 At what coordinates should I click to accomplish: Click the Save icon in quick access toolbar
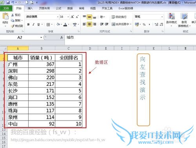(8, 2)
